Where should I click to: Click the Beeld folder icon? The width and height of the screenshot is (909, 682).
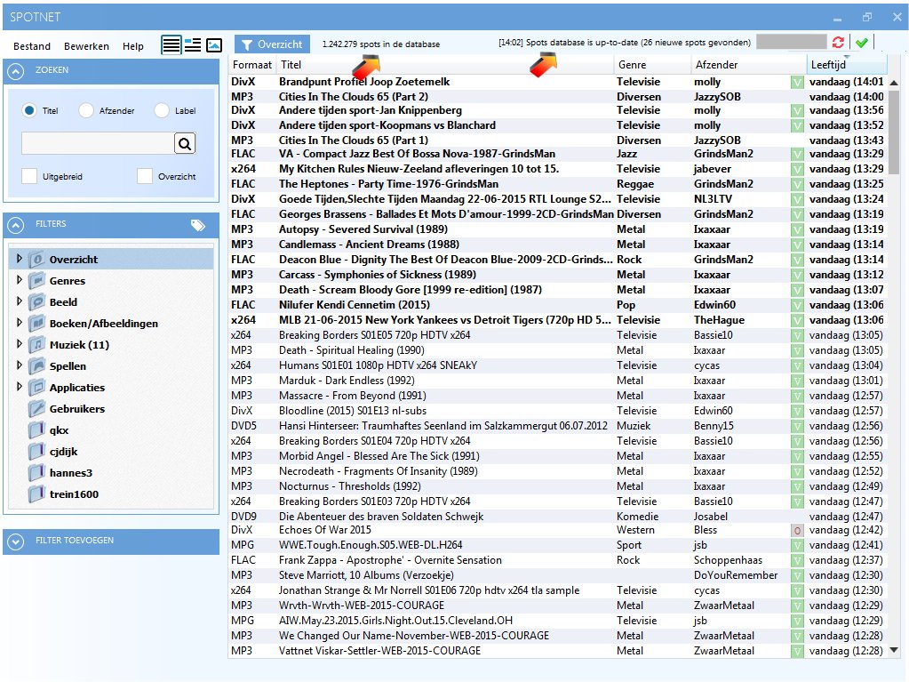click(37, 302)
